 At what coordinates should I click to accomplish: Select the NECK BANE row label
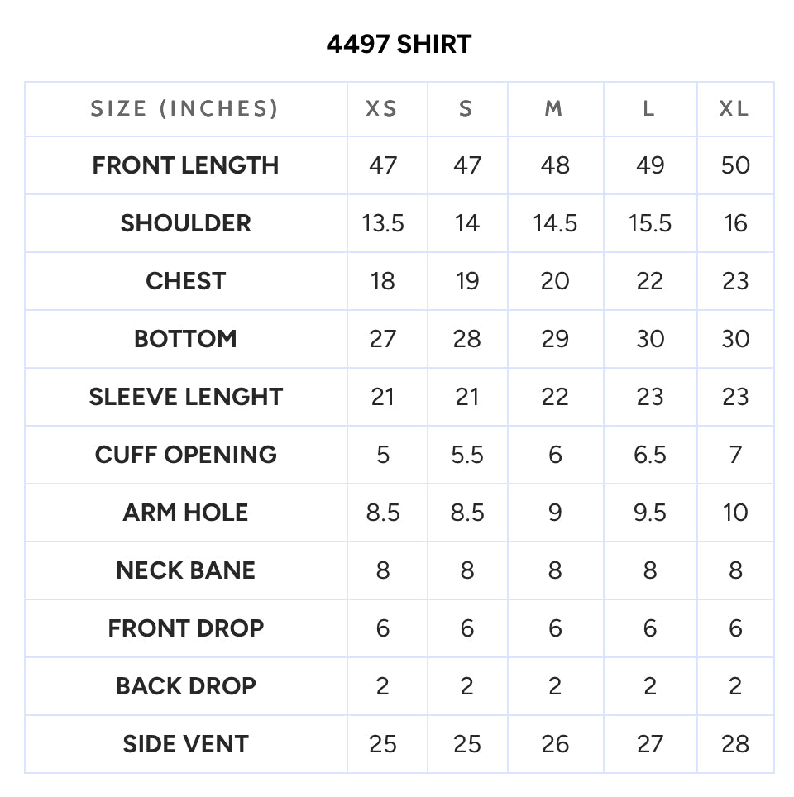(x=185, y=570)
